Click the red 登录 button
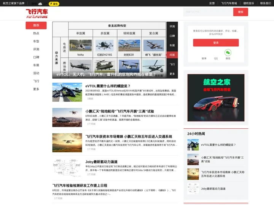The width and height of the screenshot is (274, 205). [x=216, y=43]
